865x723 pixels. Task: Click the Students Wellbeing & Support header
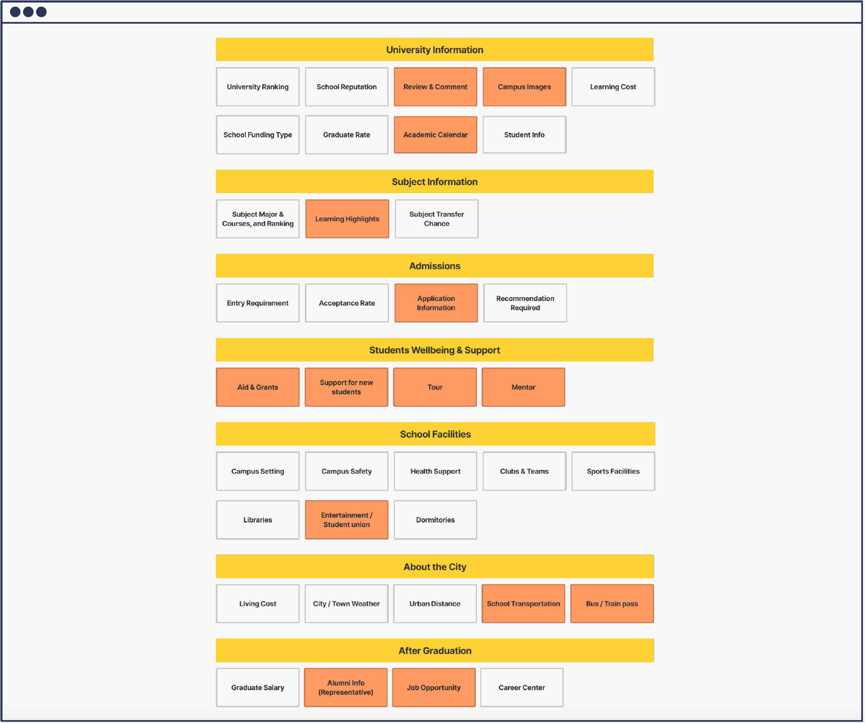(x=435, y=350)
